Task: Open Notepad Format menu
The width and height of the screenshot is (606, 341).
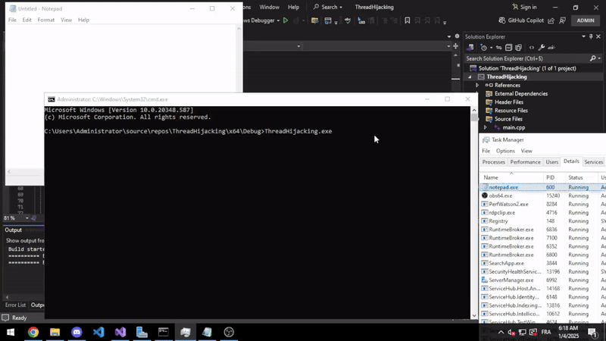Action: point(46,20)
